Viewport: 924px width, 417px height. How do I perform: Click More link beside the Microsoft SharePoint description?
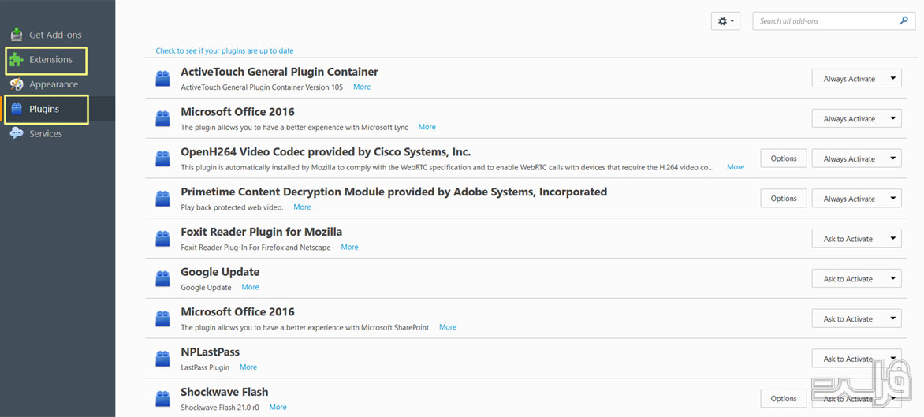point(447,327)
